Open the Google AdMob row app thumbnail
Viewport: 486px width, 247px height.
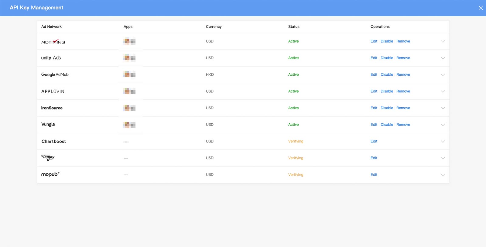(x=129, y=74)
